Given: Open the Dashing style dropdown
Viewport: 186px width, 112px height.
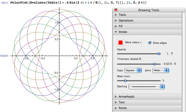Looking at the screenshot, I should click(x=147, y=87).
